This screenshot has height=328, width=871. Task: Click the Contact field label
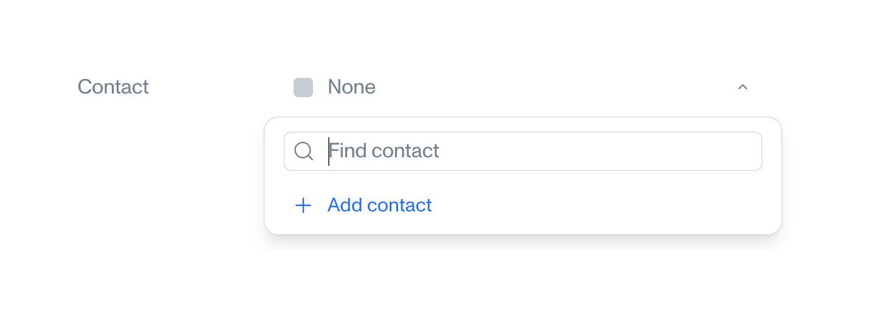pos(113,87)
